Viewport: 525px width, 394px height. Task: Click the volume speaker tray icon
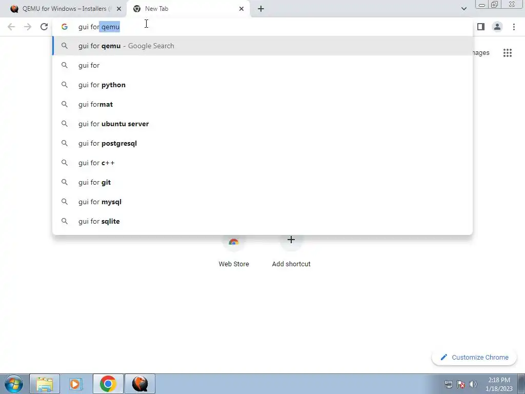tap(473, 384)
